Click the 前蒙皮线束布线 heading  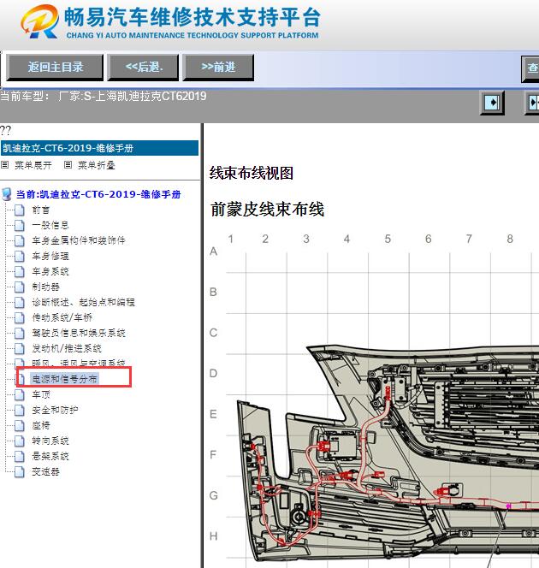click(x=267, y=210)
